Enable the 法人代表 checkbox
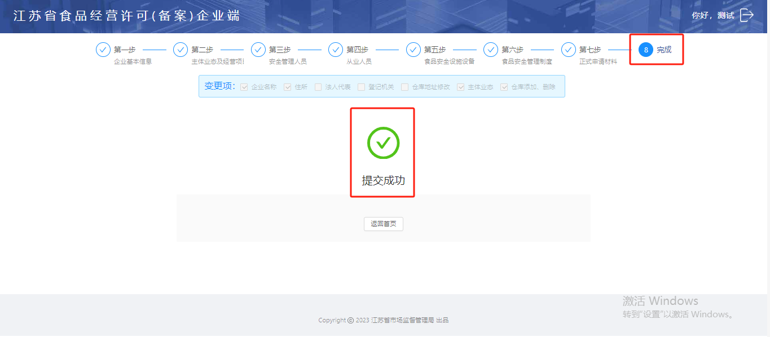This screenshot has width=770, height=337. 318,87
